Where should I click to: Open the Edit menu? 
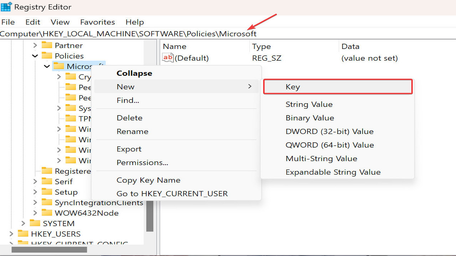[32, 22]
